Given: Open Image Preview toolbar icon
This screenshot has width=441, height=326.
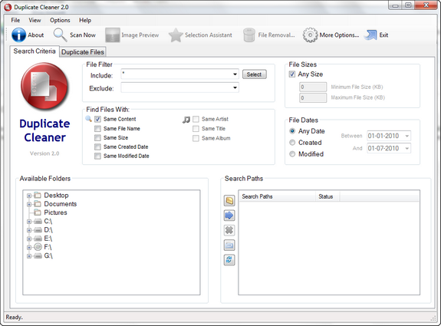Looking at the screenshot, I should pyautogui.click(x=113, y=35).
